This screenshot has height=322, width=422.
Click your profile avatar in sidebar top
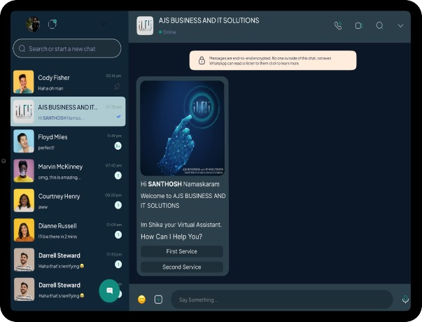(33, 24)
